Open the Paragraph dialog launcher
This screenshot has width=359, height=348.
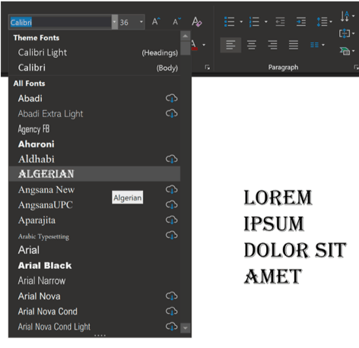click(x=356, y=68)
